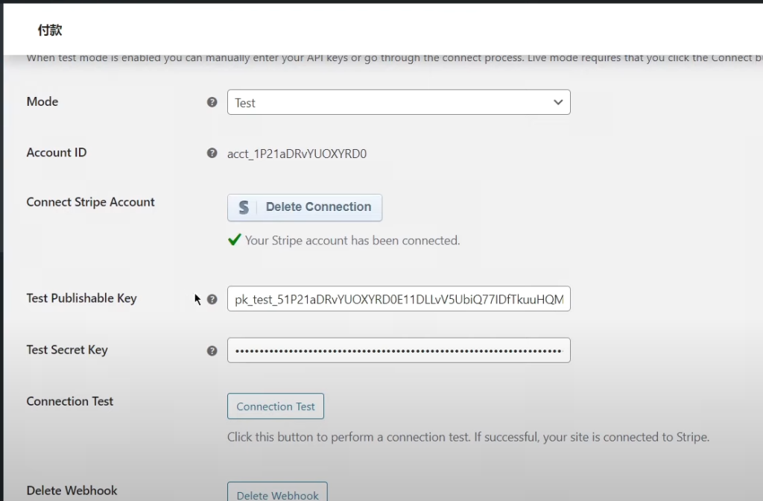Select the 付款 header tab

(50, 31)
